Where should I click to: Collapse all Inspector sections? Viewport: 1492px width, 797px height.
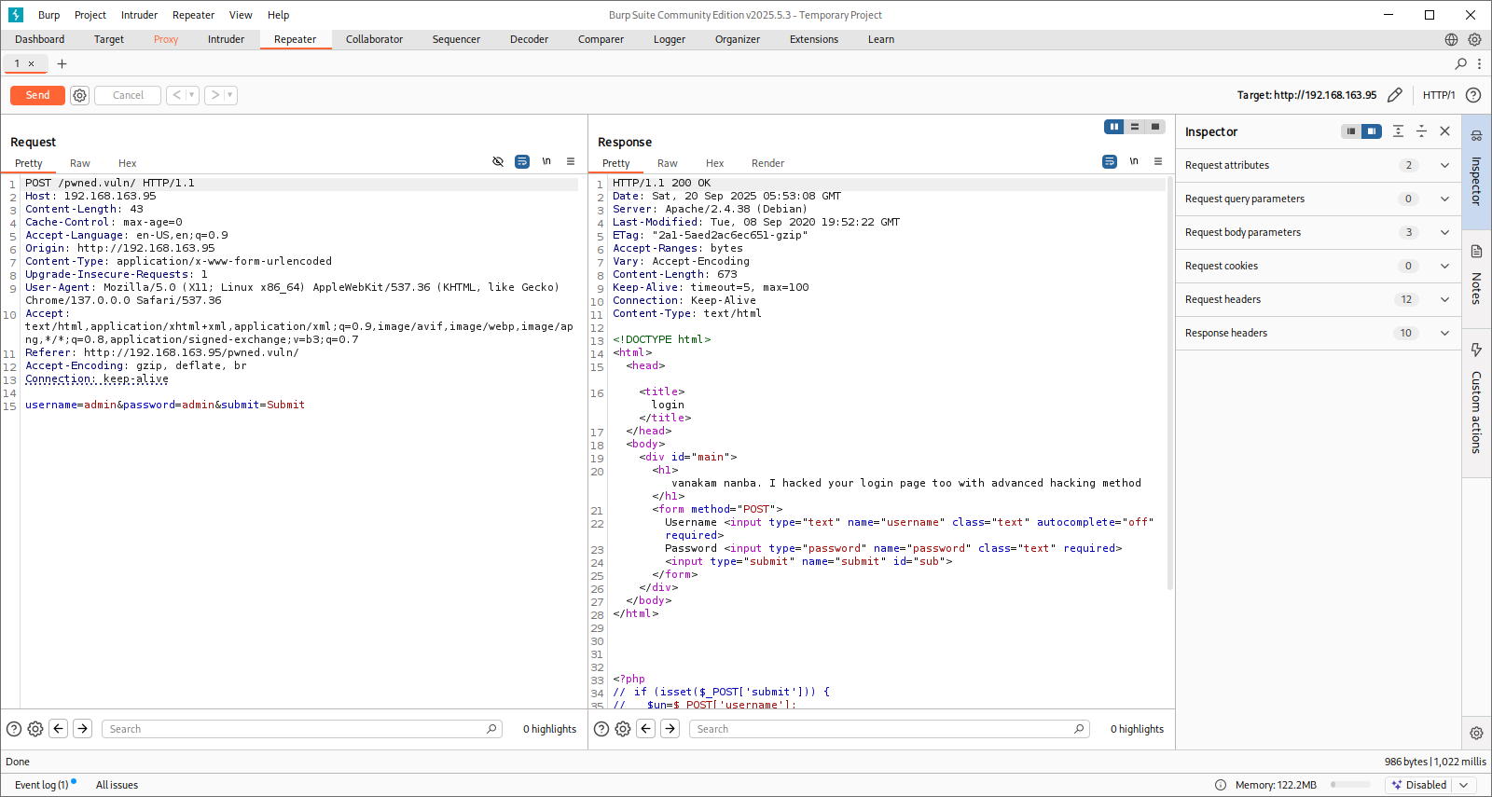point(1421,131)
